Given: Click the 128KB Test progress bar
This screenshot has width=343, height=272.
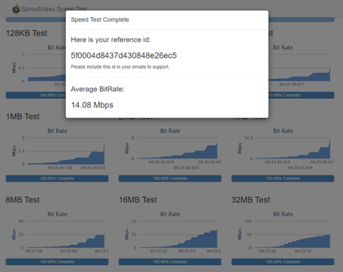Looking at the screenshot, I should tap(36, 95).
